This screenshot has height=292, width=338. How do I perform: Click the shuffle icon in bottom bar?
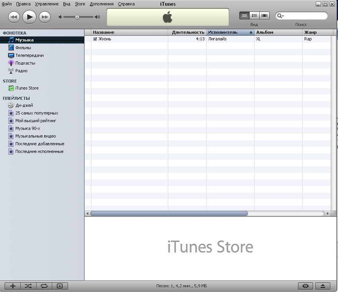pyautogui.click(x=28, y=286)
